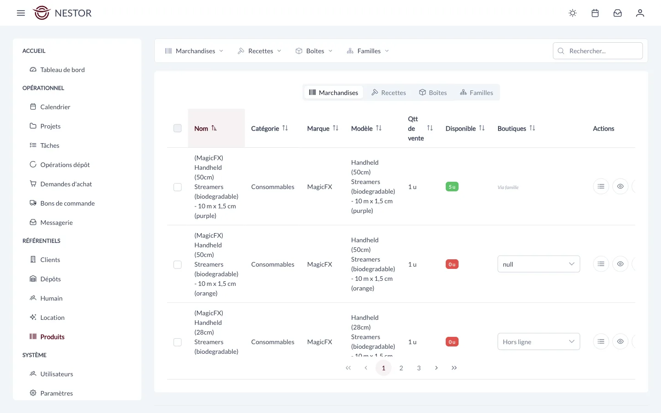Image resolution: width=661 pixels, height=413 pixels.
Task: Toggle the select-all checkbox in table header
Action: click(178, 128)
